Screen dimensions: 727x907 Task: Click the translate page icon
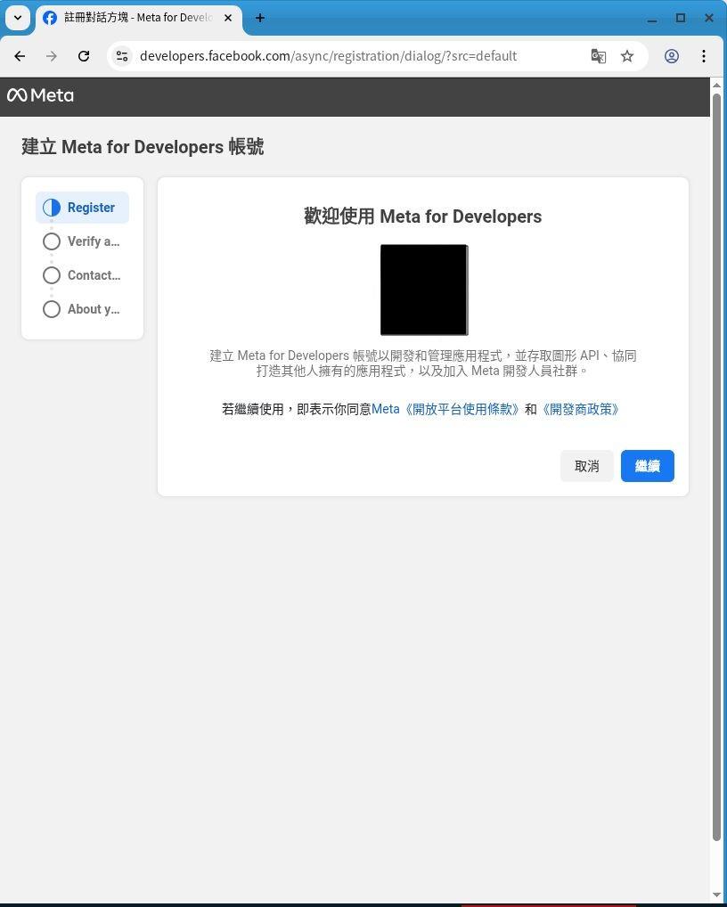click(x=598, y=56)
